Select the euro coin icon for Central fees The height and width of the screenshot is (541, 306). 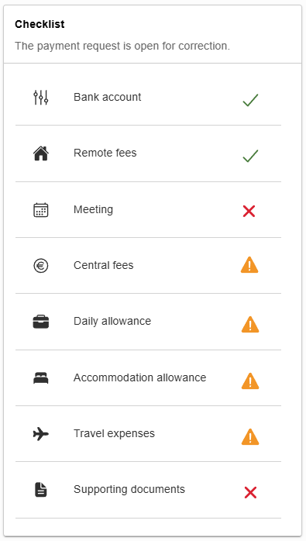coord(41,266)
